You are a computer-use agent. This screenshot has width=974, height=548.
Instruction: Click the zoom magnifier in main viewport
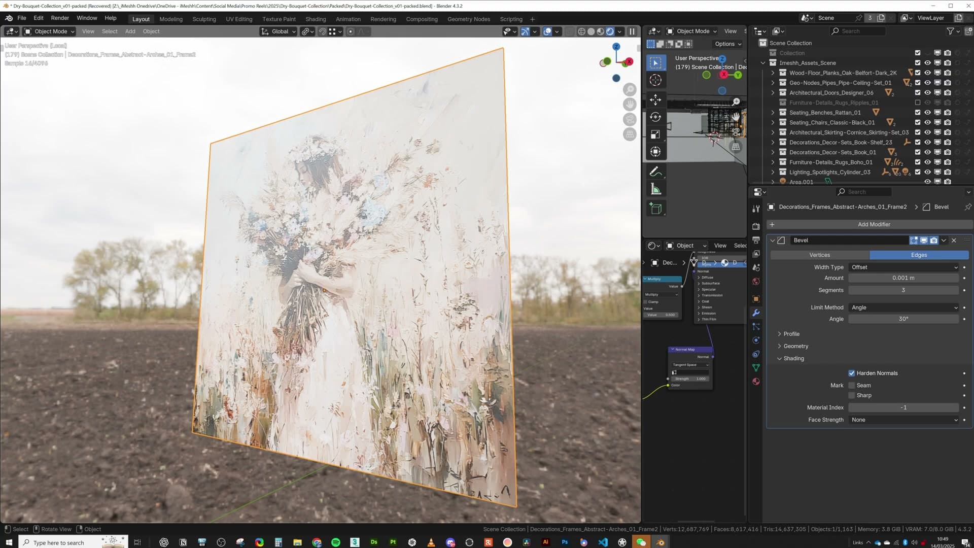[x=630, y=90]
